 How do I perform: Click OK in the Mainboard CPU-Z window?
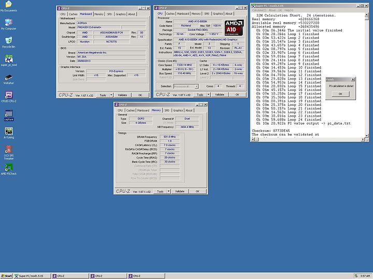point(140,95)
